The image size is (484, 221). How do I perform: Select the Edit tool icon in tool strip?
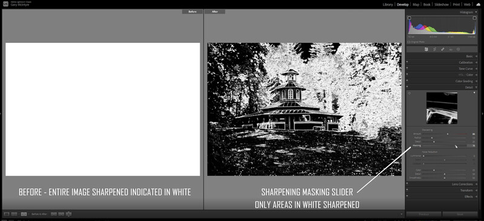pyautogui.click(x=427, y=50)
